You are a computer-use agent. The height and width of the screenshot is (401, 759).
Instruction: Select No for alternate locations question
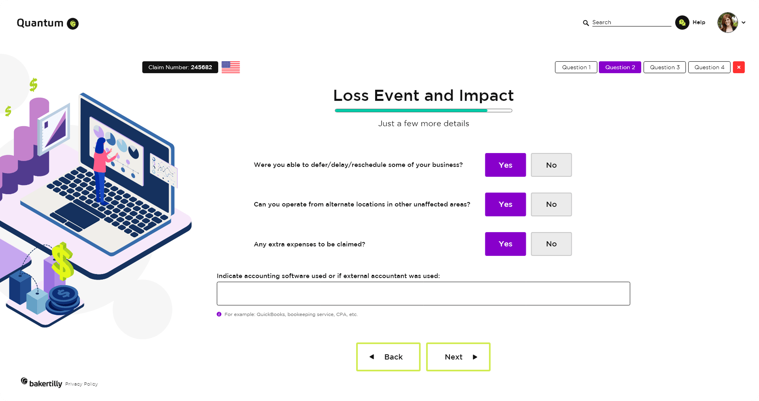pos(551,204)
